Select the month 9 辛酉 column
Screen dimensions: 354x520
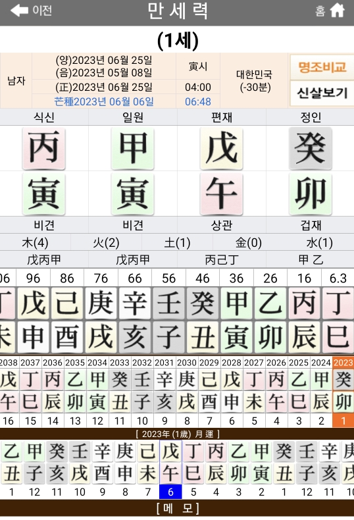pos(103,469)
